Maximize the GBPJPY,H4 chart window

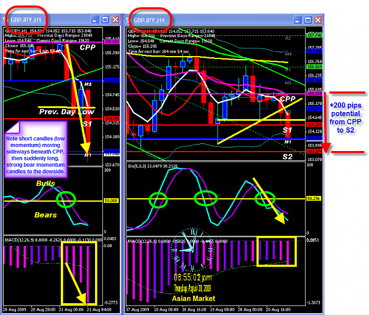coord(308,20)
